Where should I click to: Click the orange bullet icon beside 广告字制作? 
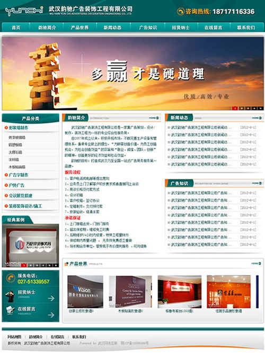point(6,175)
